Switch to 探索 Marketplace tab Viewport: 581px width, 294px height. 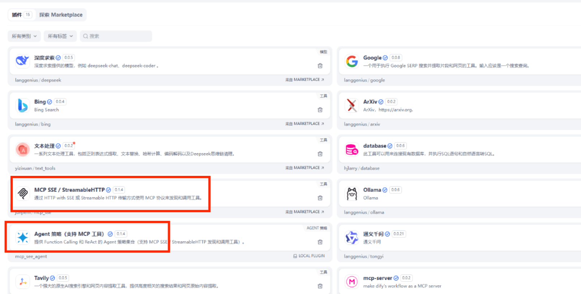[61, 15]
